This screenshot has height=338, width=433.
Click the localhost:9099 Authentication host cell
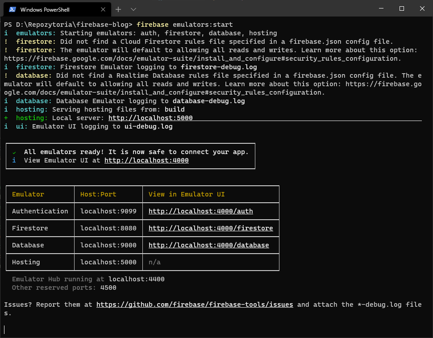[108, 211]
